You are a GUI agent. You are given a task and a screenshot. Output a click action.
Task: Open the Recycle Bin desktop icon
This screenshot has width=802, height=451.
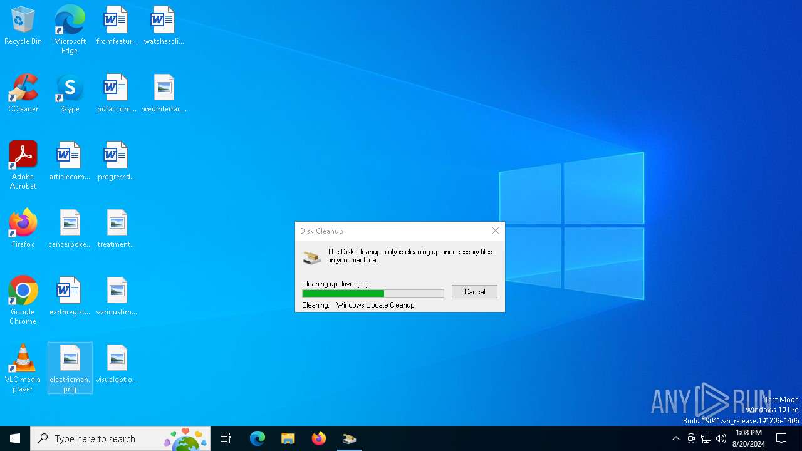23,26
